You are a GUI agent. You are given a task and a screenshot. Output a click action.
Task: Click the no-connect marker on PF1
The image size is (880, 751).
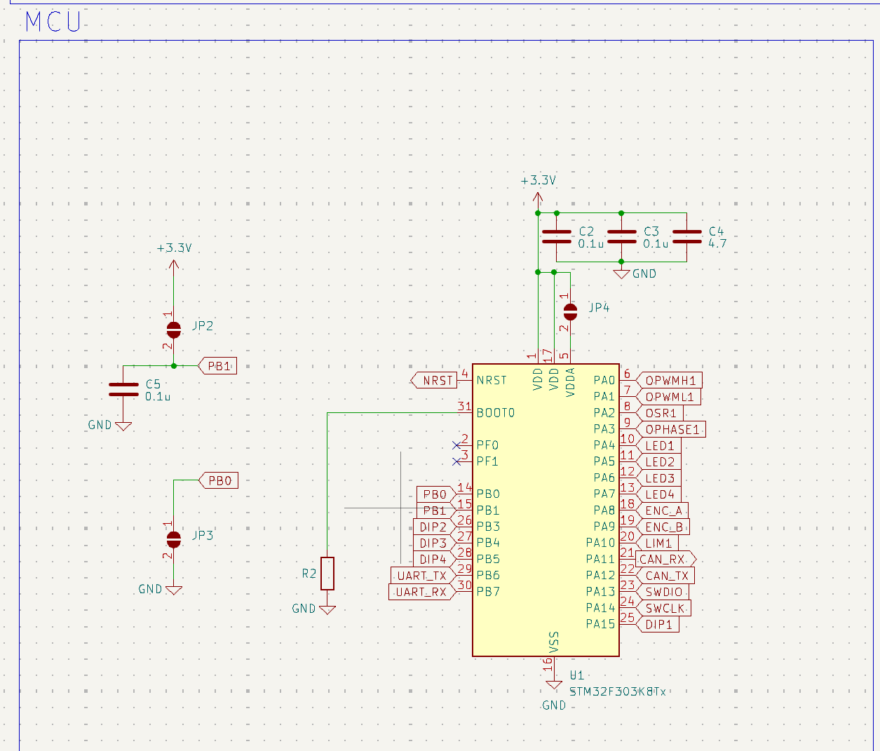(457, 461)
